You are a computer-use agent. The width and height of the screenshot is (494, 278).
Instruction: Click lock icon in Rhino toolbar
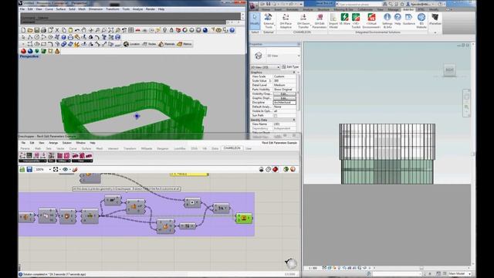(171, 30)
